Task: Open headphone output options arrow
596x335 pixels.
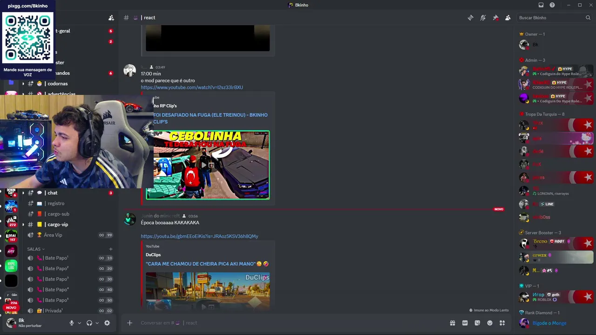Action: click(97, 323)
